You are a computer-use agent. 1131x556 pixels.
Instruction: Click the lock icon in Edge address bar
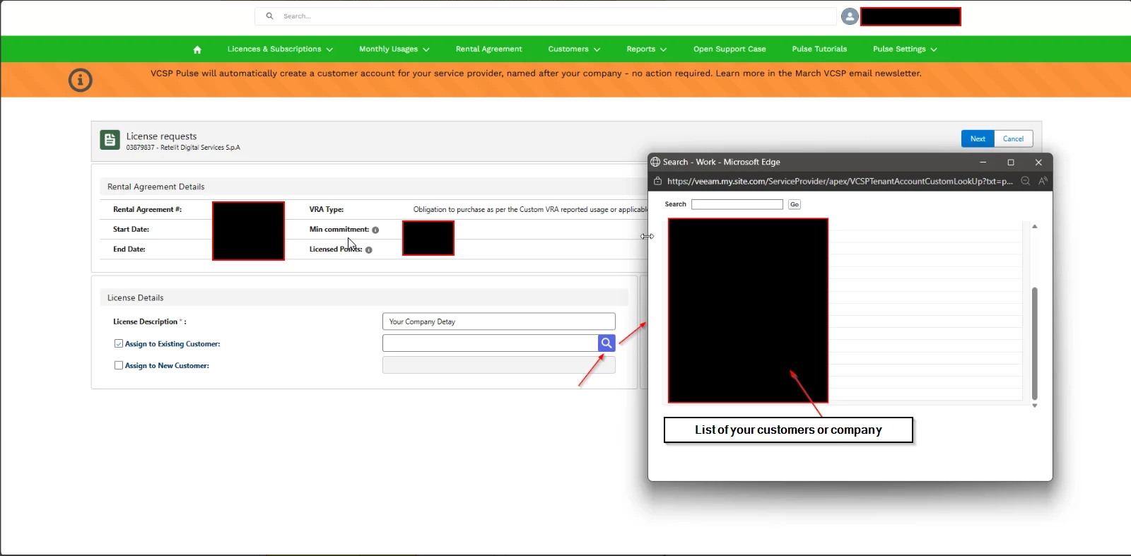pos(657,182)
